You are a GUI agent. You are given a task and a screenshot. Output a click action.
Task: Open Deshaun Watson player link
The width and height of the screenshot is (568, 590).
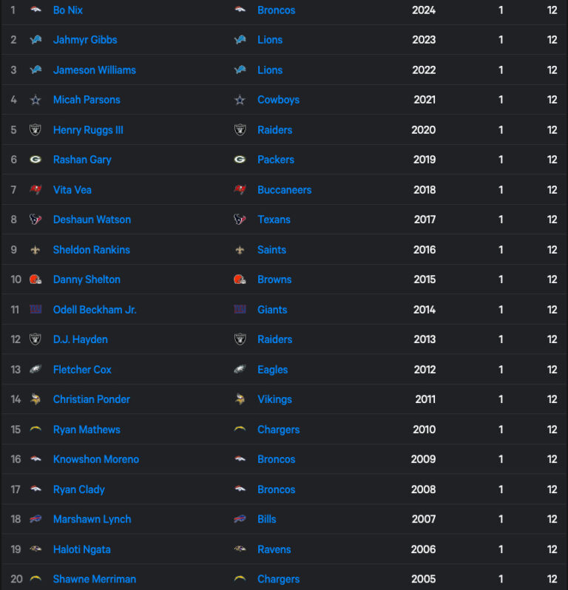click(x=92, y=220)
